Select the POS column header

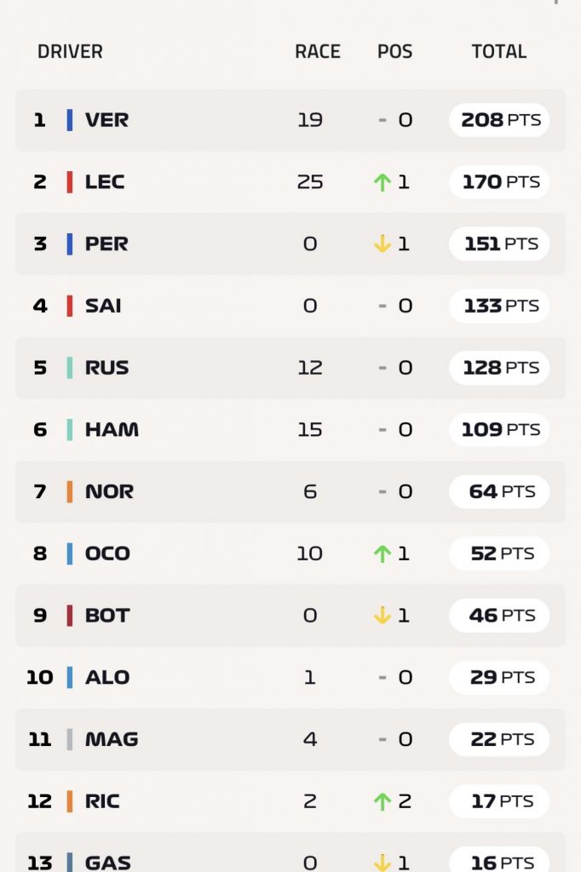[394, 52]
